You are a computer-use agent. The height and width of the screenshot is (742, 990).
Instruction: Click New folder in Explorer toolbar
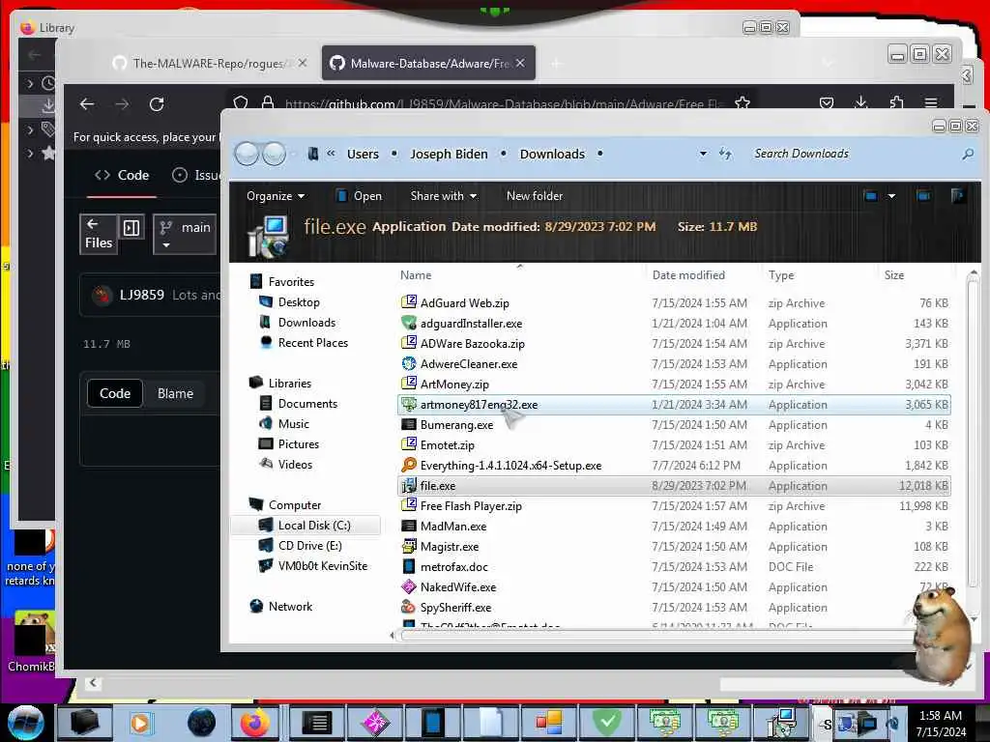click(534, 195)
